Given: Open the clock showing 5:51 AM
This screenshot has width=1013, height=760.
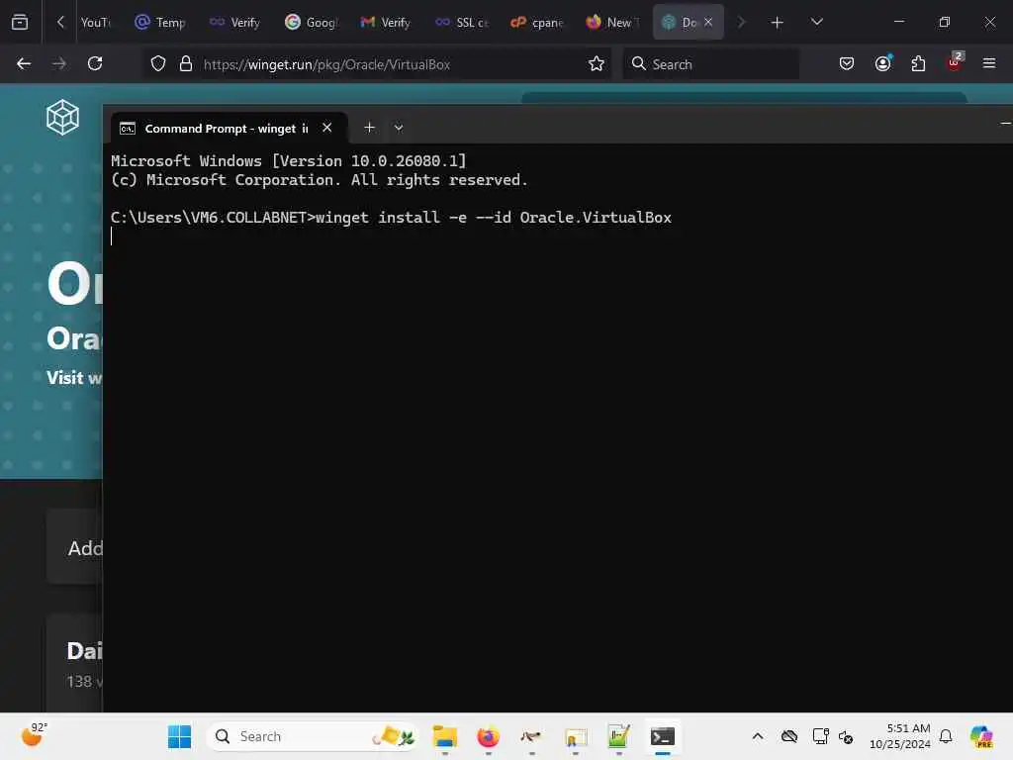Looking at the screenshot, I should [x=899, y=736].
